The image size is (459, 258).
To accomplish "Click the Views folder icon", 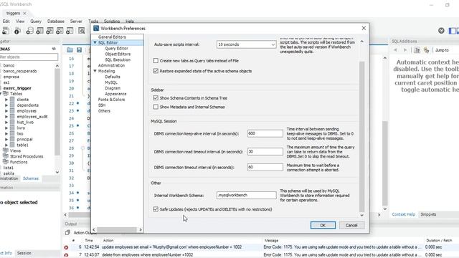I will (x=6, y=150).
